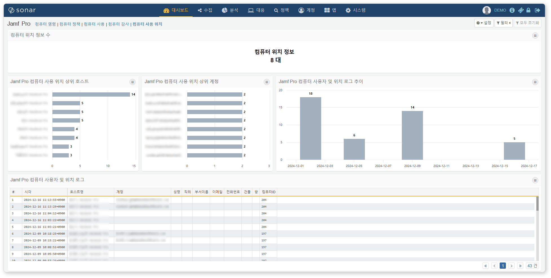Click the logout icon
The image size is (551, 278).
tap(537, 10)
